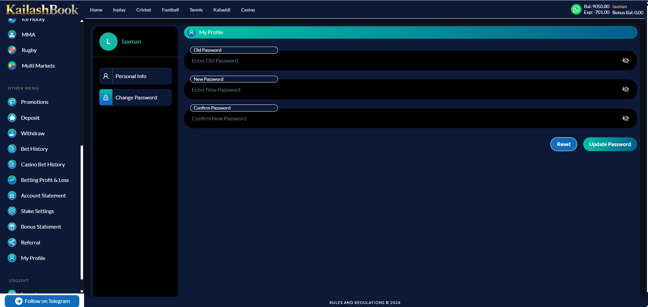Click the Bonus Statement gift icon
Image resolution: width=648 pixels, height=307 pixels.
coord(12,227)
